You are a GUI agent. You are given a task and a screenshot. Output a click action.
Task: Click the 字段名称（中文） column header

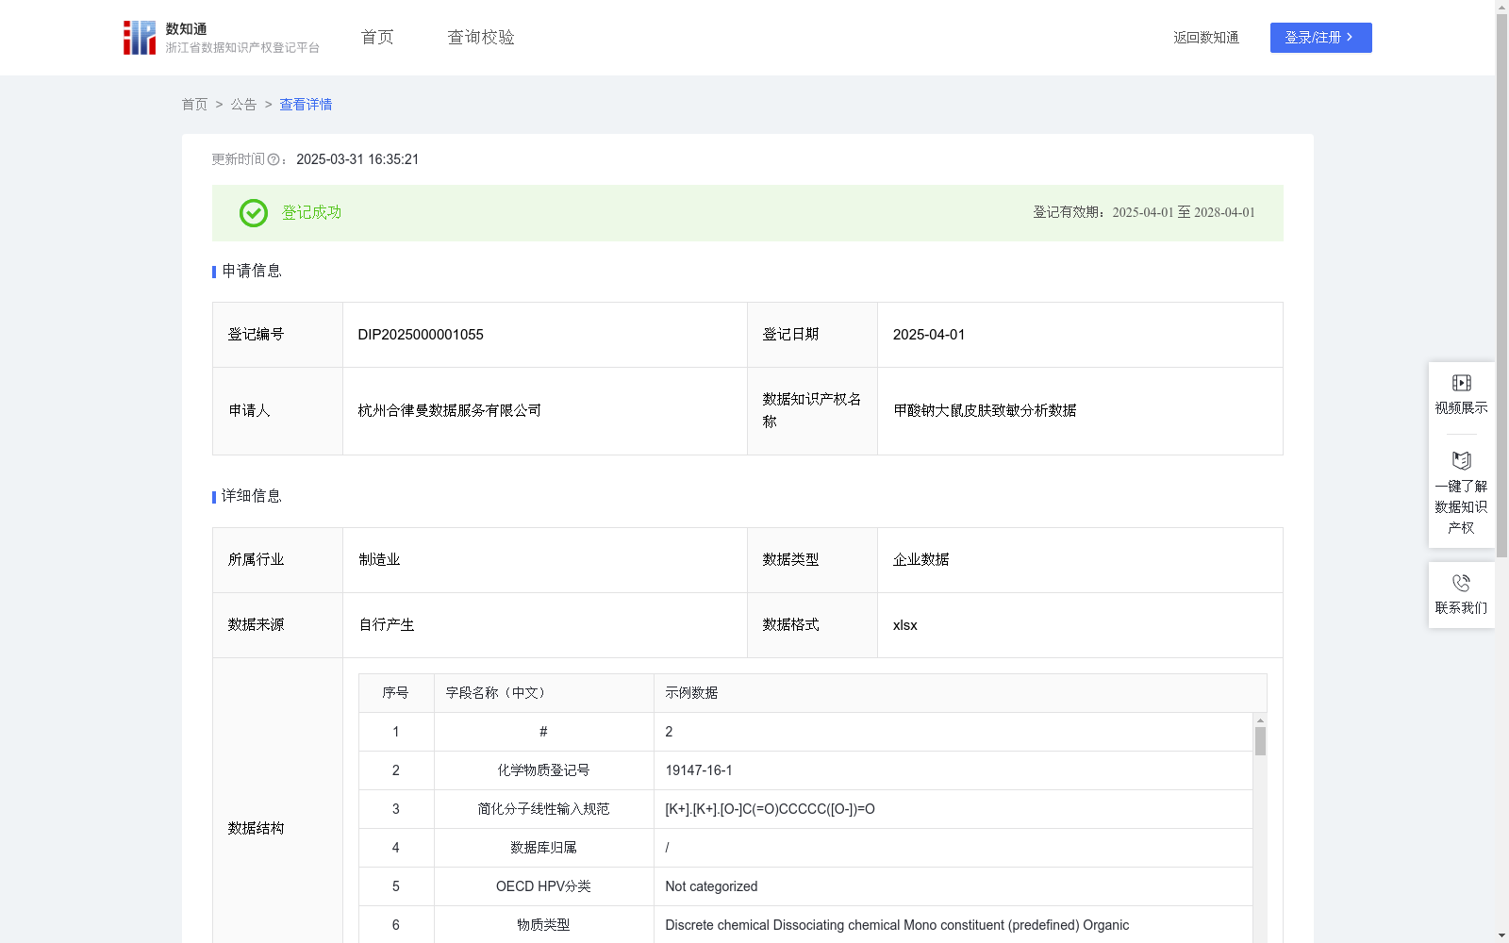[544, 693]
